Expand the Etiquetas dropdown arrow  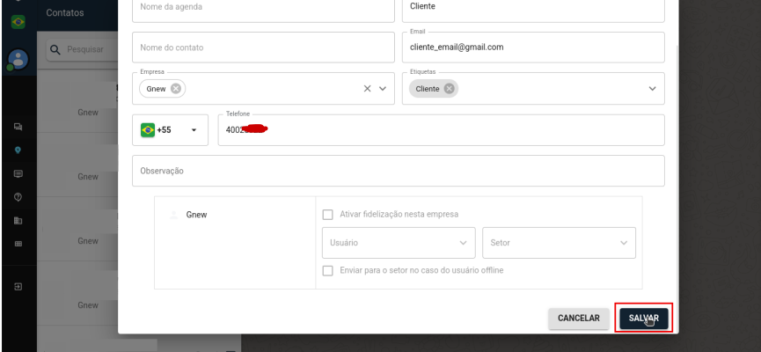click(x=652, y=88)
